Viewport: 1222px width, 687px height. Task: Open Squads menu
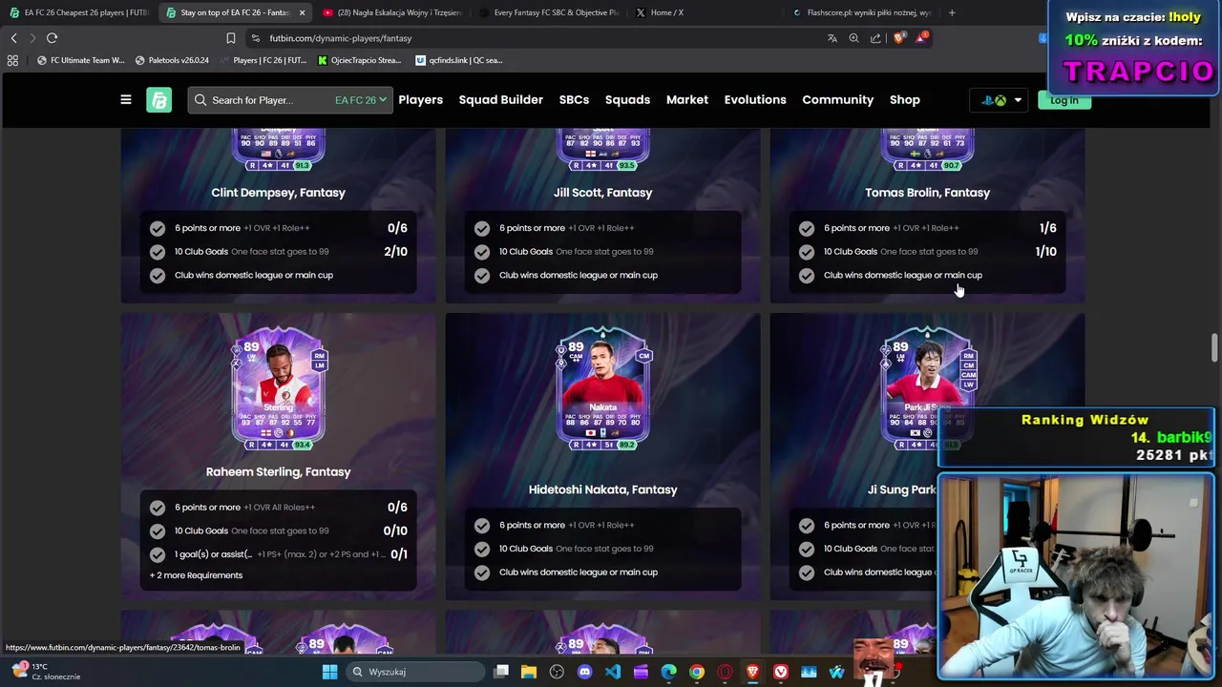pyautogui.click(x=627, y=99)
